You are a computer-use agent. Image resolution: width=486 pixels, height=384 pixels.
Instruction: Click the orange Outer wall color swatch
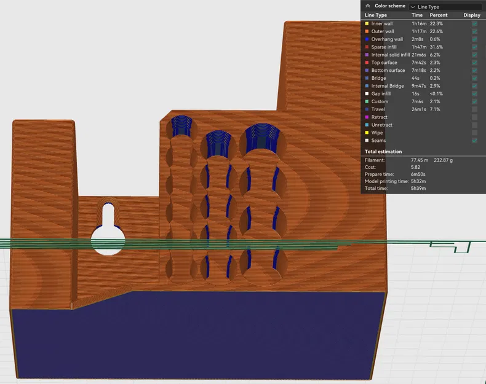(367, 31)
